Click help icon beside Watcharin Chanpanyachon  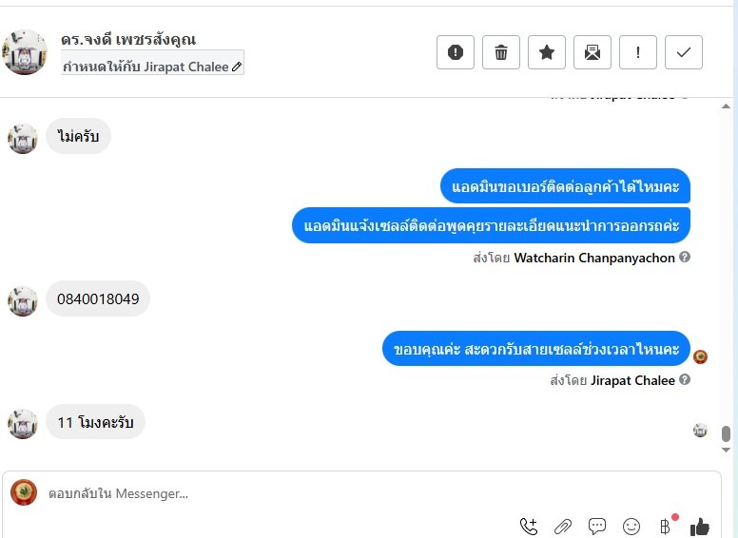685,257
